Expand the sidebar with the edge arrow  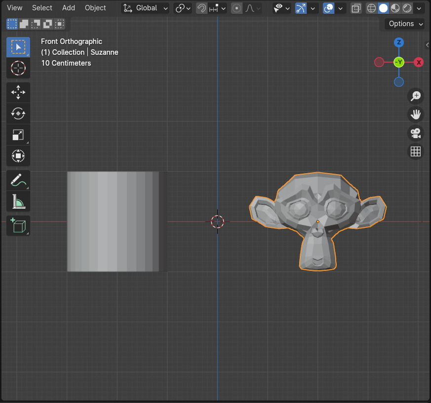pyautogui.click(x=428, y=44)
